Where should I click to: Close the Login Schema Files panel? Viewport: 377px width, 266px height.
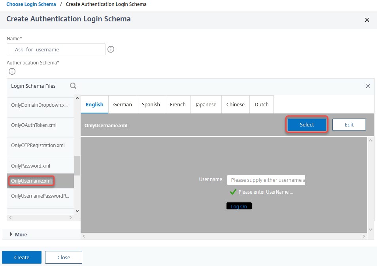[x=368, y=86]
